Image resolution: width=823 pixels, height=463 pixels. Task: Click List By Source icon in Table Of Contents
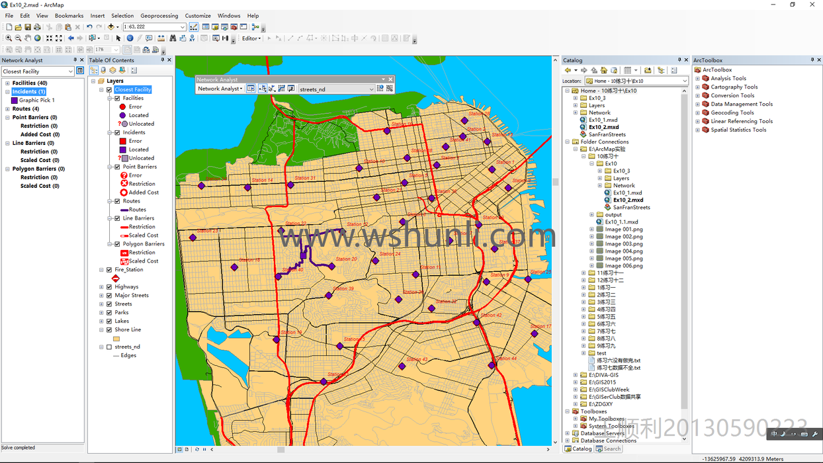(x=103, y=70)
